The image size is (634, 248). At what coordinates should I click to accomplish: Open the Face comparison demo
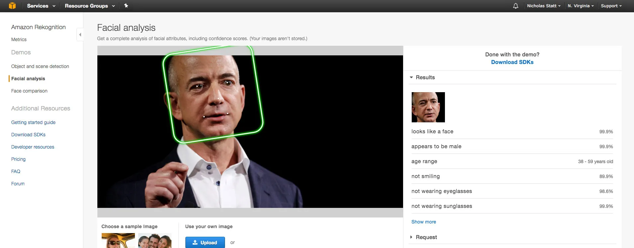click(x=29, y=91)
